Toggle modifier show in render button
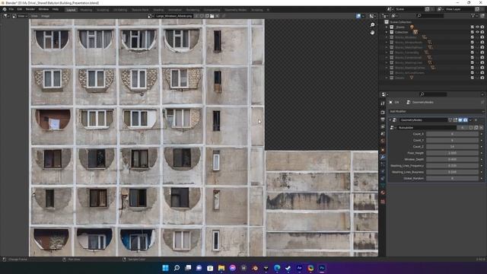 click(466, 120)
